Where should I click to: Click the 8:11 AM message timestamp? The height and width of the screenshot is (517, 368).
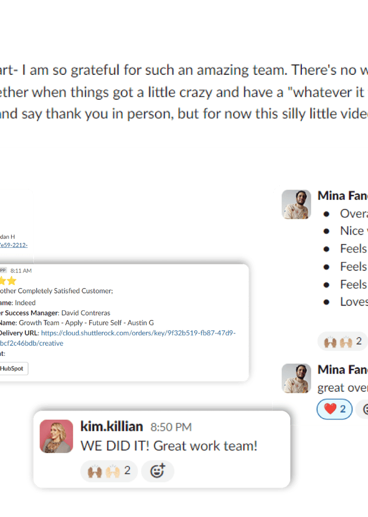pyautogui.click(x=21, y=270)
